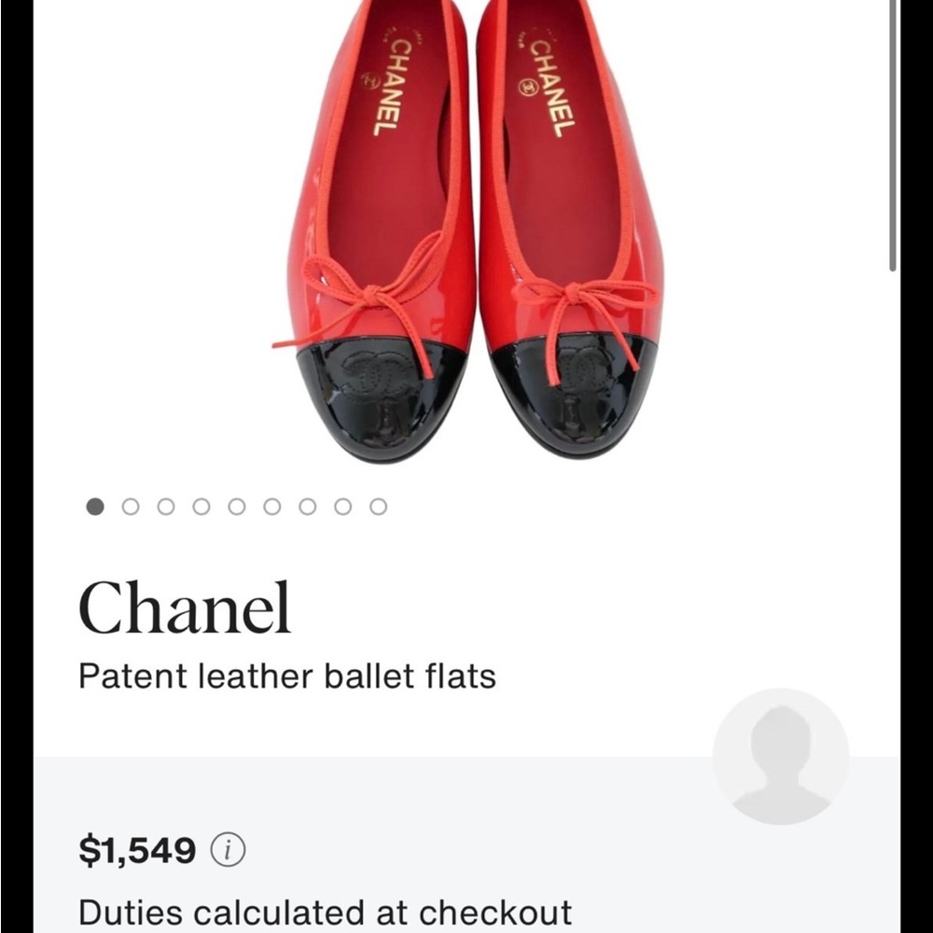Click the circled info icon beside $1,549
The width and height of the screenshot is (933, 933).
point(229,850)
